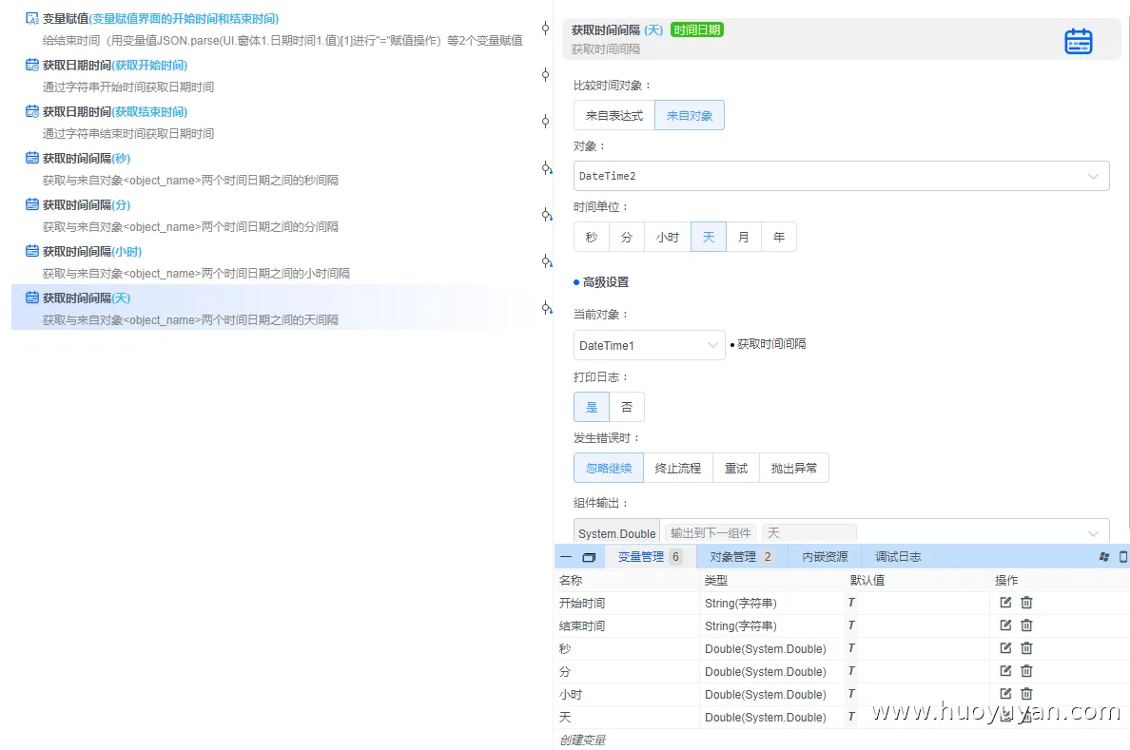Click the mobile device icon in tab bar
Viewport: 1130px width, 750px height.
pyautogui.click(x=1123, y=557)
